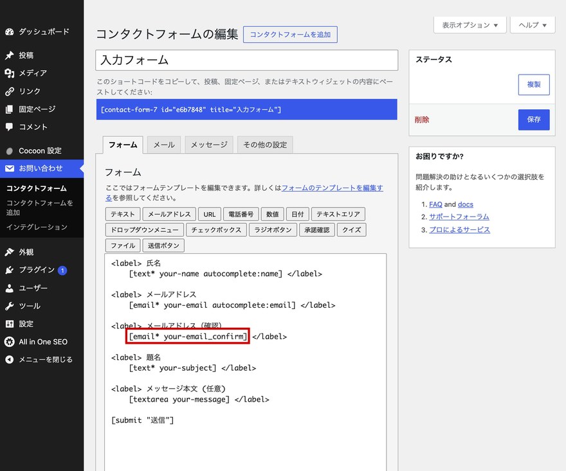The height and width of the screenshot is (471, 566).
Task: Click the textarea your-message line in the template
Action: click(x=199, y=400)
